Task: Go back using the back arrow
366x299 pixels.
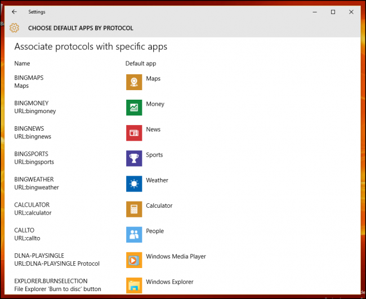Action: pyautogui.click(x=14, y=12)
